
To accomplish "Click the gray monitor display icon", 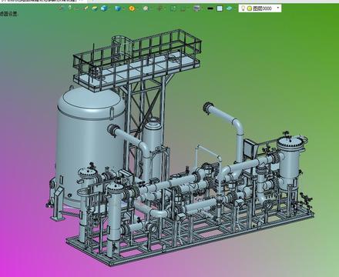I will click(x=197, y=8).
